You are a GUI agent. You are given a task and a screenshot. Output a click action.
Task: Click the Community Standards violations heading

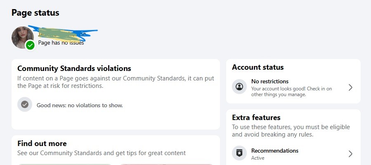point(74,68)
